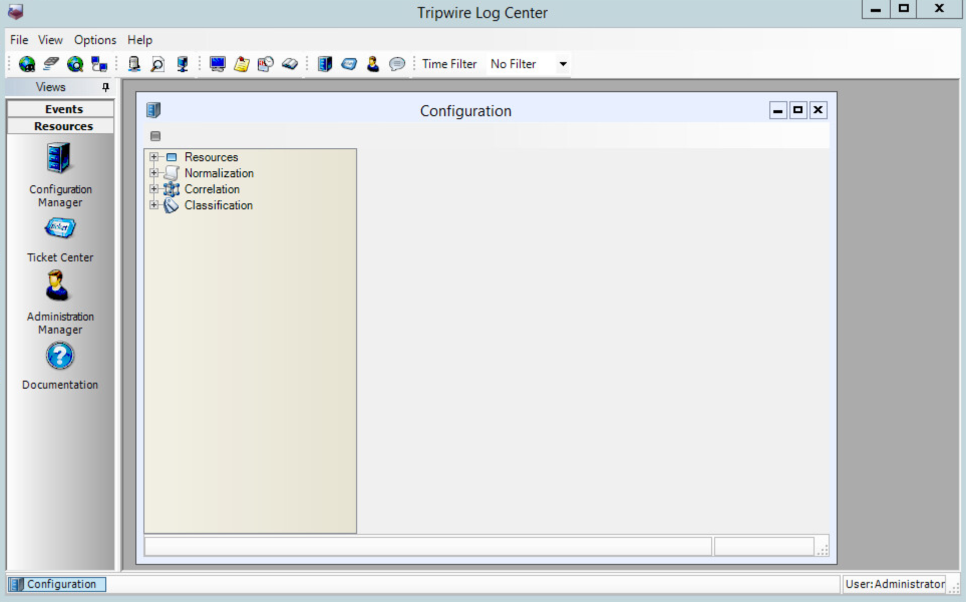The width and height of the screenshot is (966, 602).
Task: Open the Documentation help icon
Action: pyautogui.click(x=60, y=356)
